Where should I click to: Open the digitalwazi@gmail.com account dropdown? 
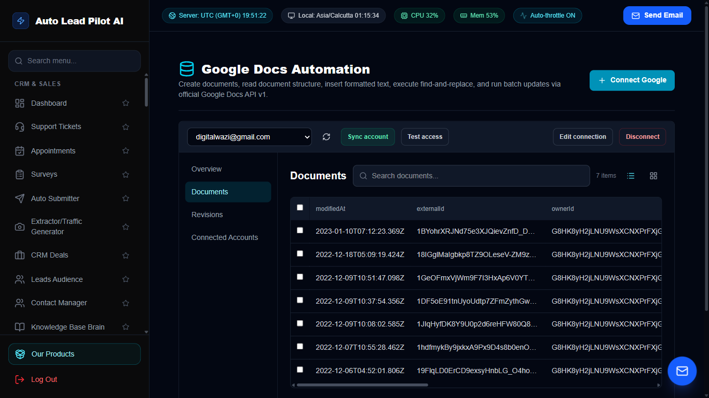coord(250,137)
